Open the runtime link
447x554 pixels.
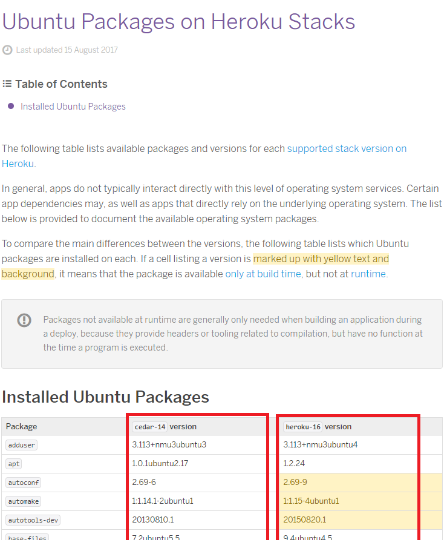coord(368,274)
